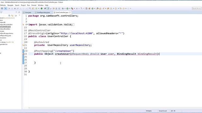Click the warning marker beside line 4
Image resolution: width=202 pixels, height=113 pixels.
(x=23, y=24)
